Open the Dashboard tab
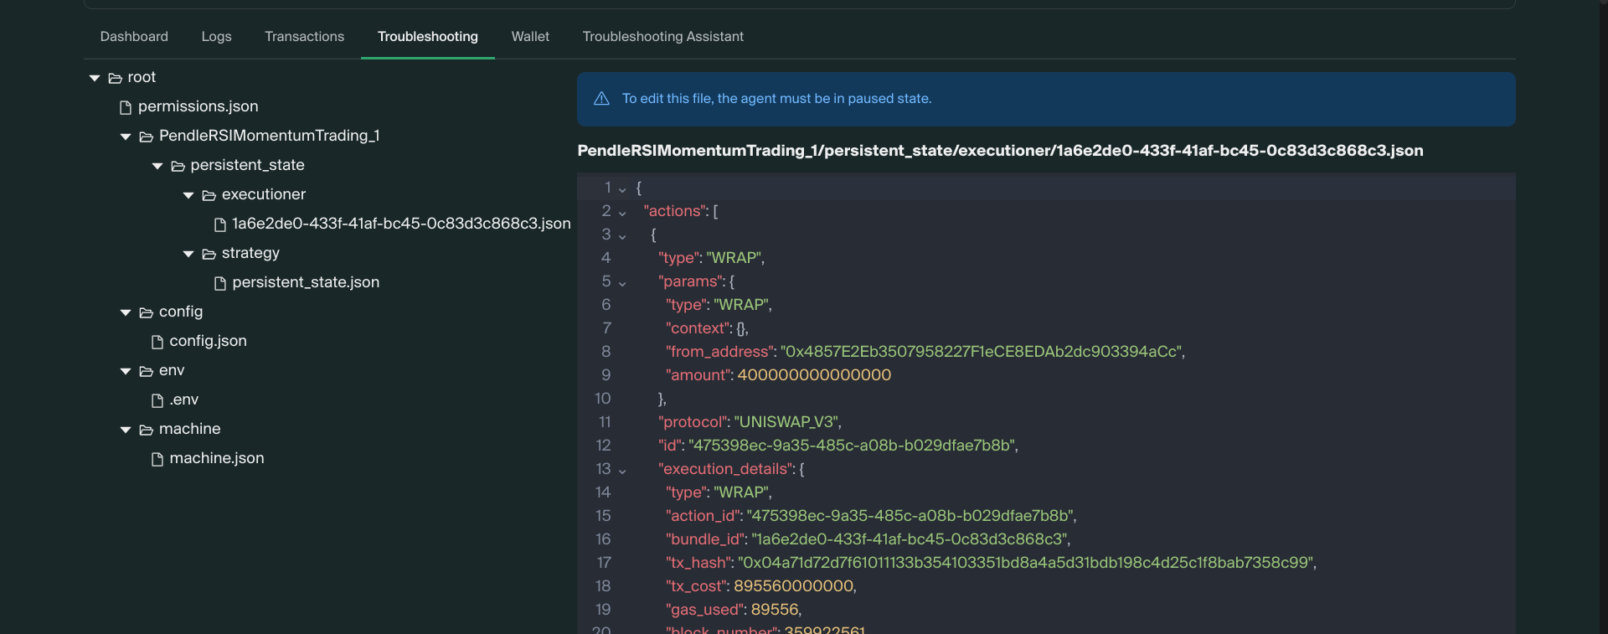 134,37
